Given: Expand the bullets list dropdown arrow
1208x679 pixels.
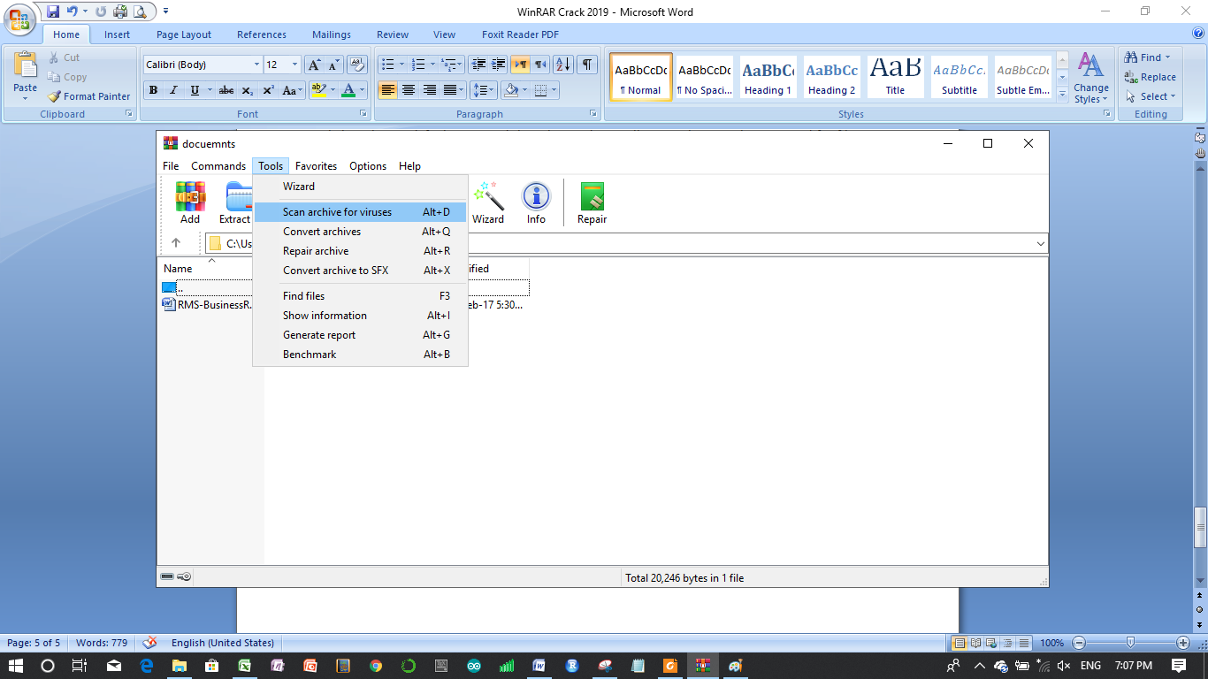Looking at the screenshot, I should click(x=401, y=65).
